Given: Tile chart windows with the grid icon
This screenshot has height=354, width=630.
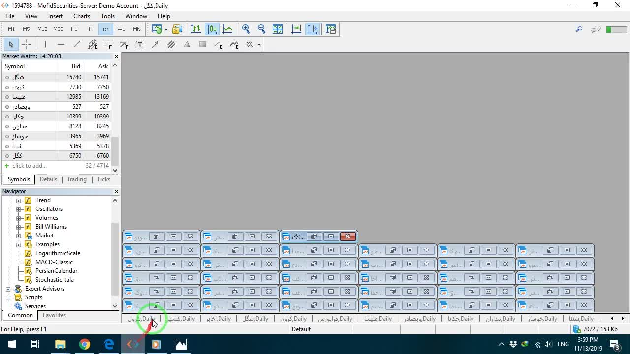Looking at the screenshot, I should pyautogui.click(x=278, y=29).
